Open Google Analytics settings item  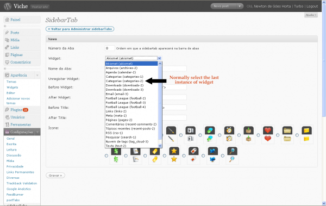click(x=18, y=189)
